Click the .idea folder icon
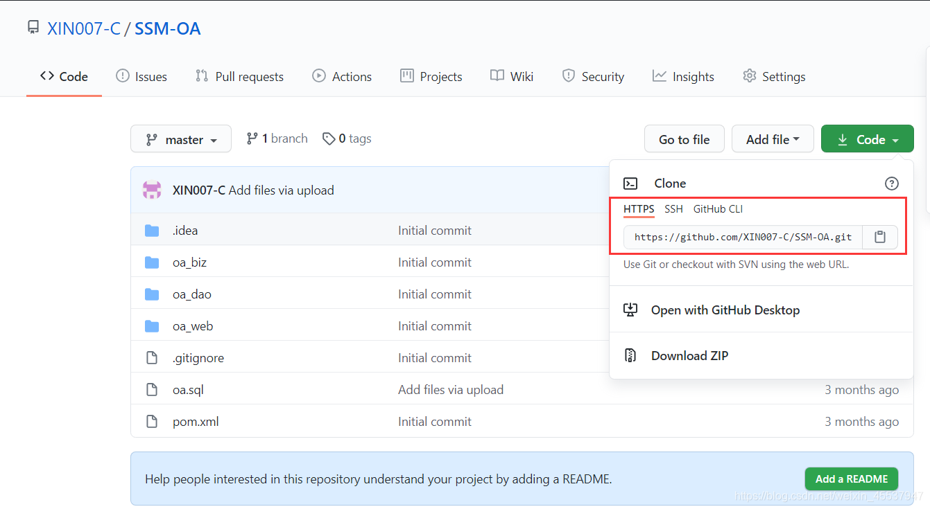Image resolution: width=930 pixels, height=509 pixels. 152,231
